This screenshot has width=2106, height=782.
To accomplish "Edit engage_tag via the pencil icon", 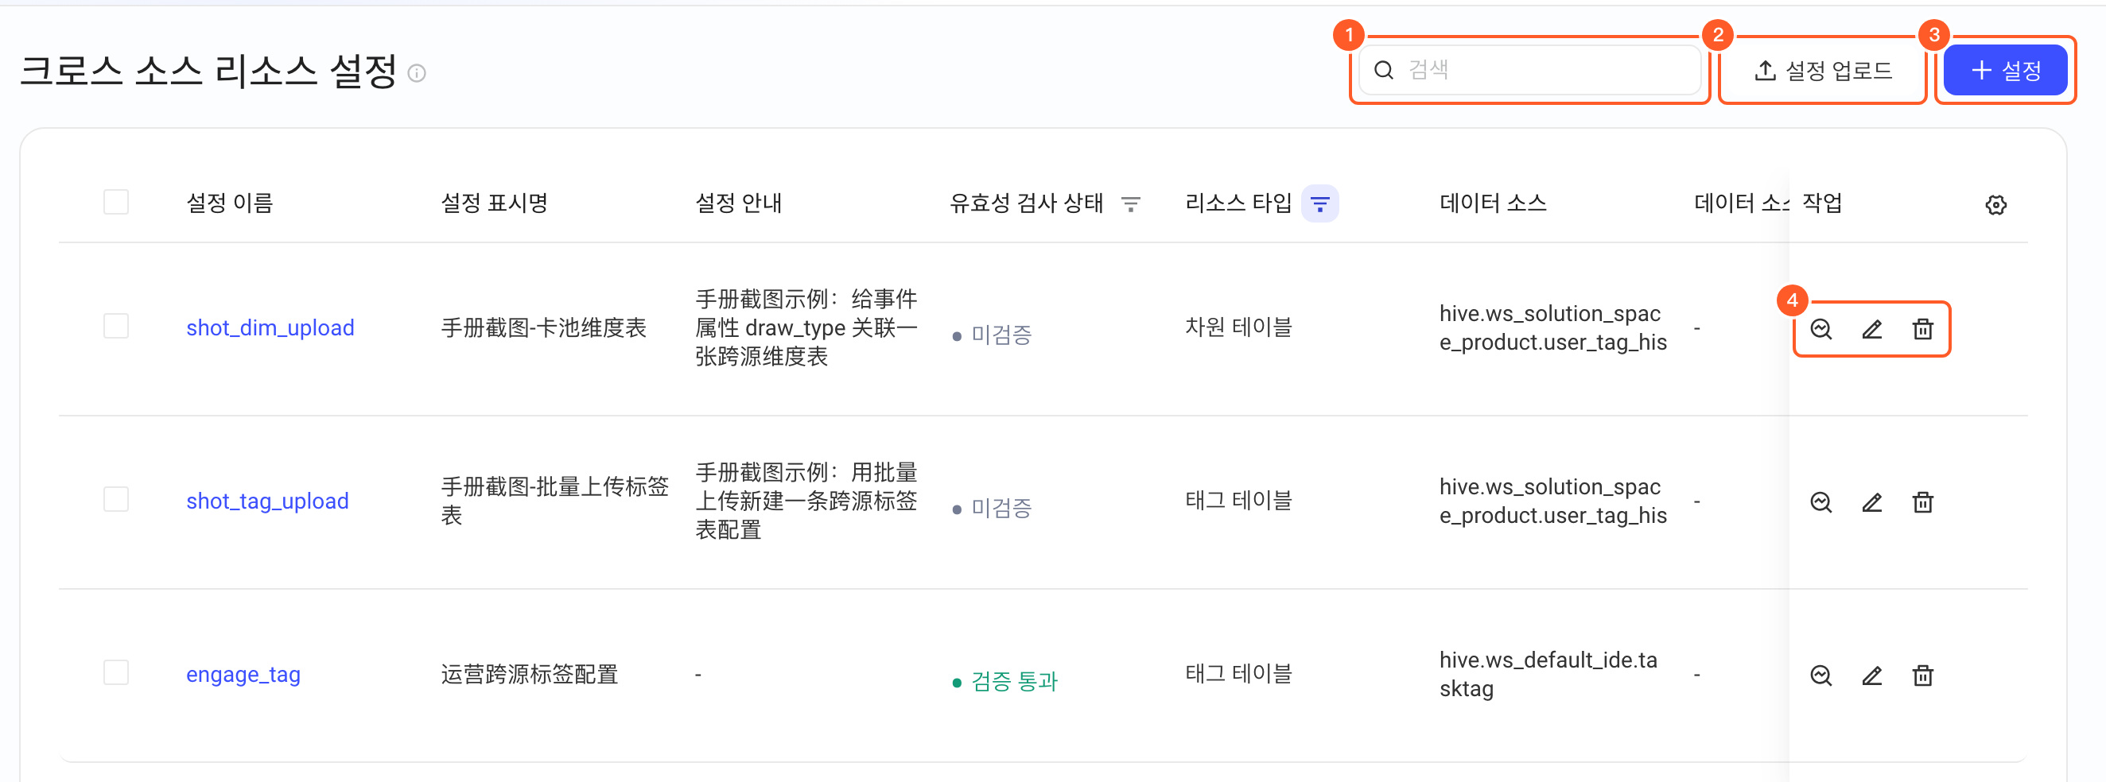I will tap(1871, 676).
